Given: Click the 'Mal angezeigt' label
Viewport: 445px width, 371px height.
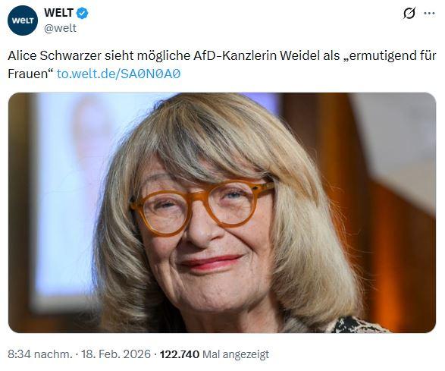Looking at the screenshot, I should click(236, 354).
